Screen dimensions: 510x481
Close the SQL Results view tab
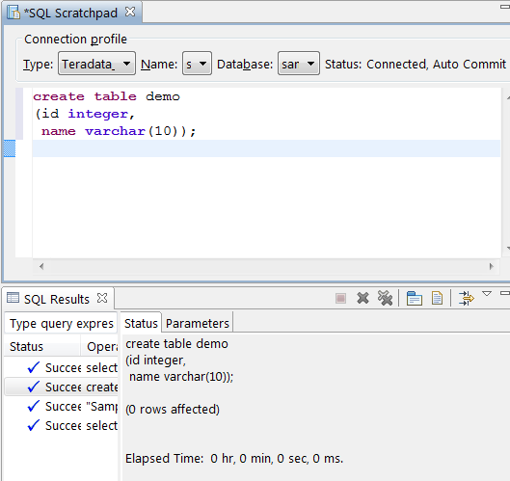pyautogui.click(x=102, y=298)
